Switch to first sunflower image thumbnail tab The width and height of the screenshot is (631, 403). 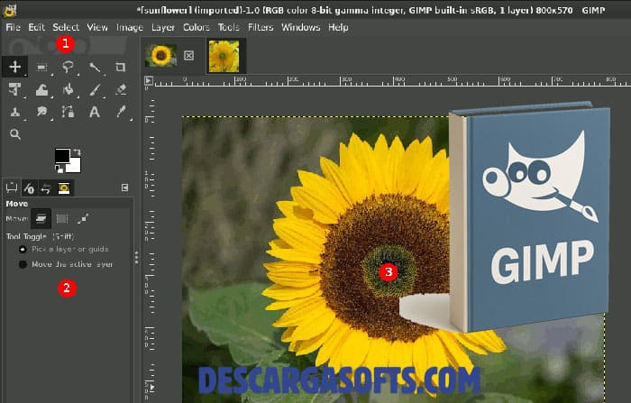click(161, 56)
